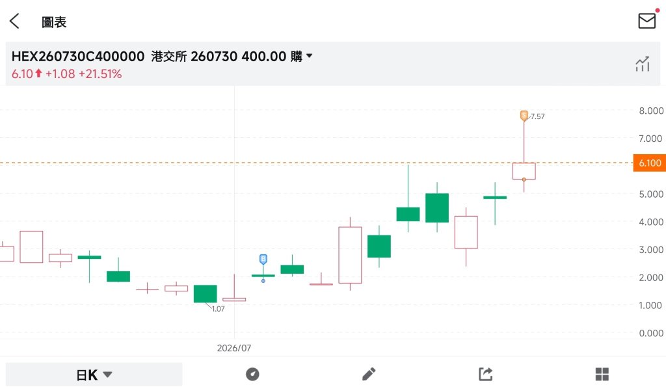The height and width of the screenshot is (387, 666).
Task: Select the pencil drawing tool
Action: point(369,374)
